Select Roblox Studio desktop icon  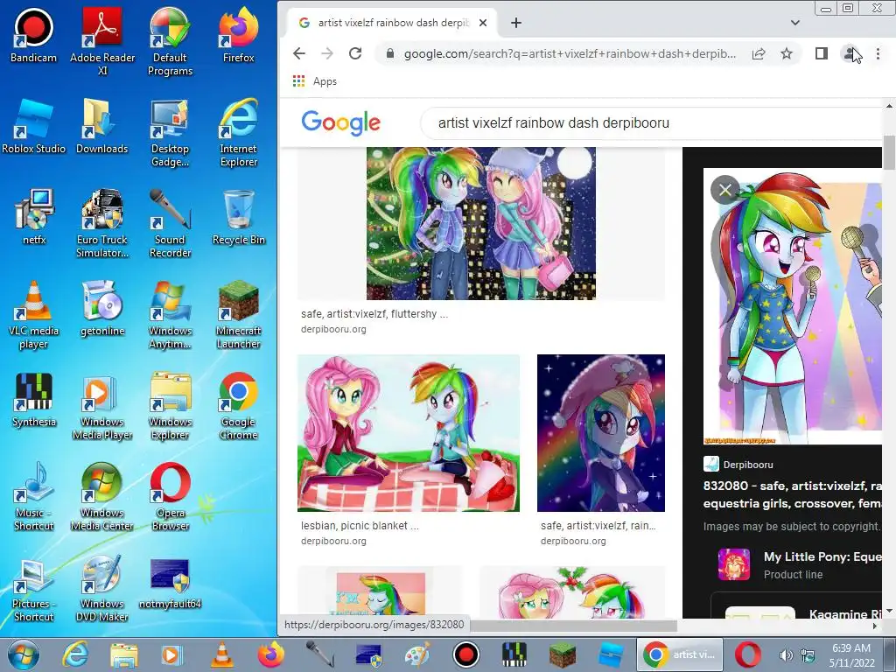coord(34,127)
